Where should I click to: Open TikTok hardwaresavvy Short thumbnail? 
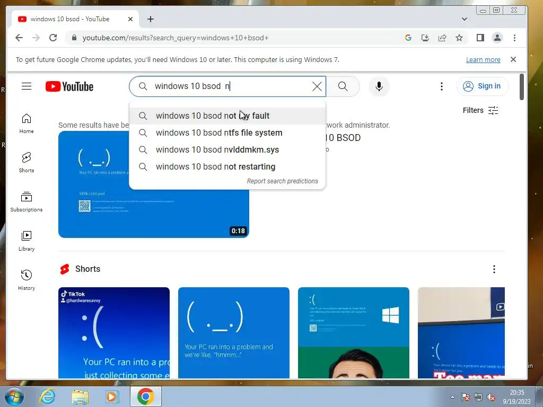114,333
